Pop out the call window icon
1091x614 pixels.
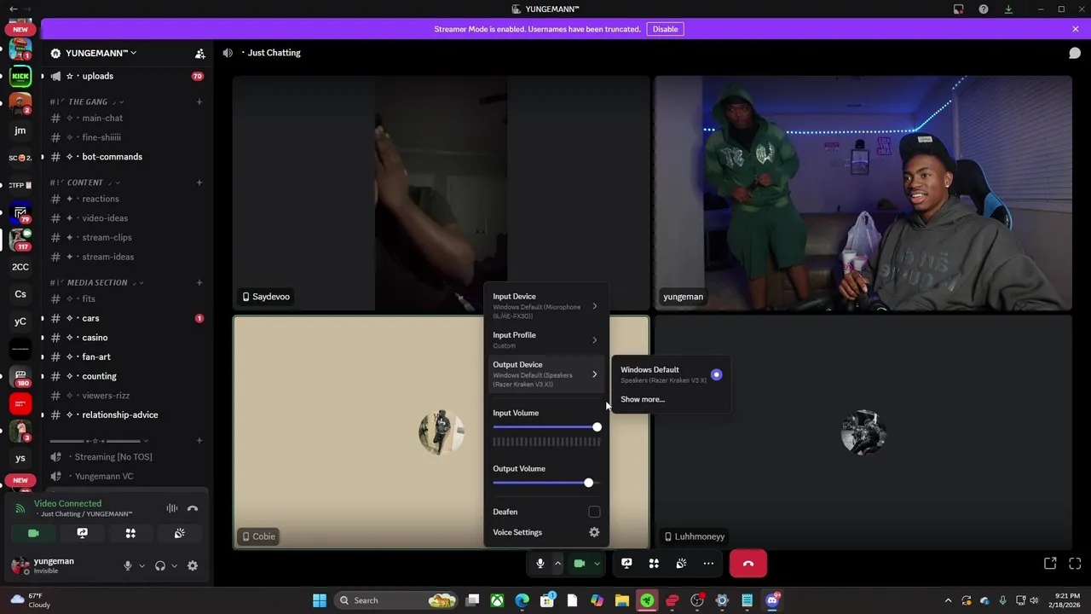(x=1050, y=564)
